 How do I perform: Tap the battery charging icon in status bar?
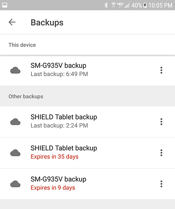click(145, 5)
